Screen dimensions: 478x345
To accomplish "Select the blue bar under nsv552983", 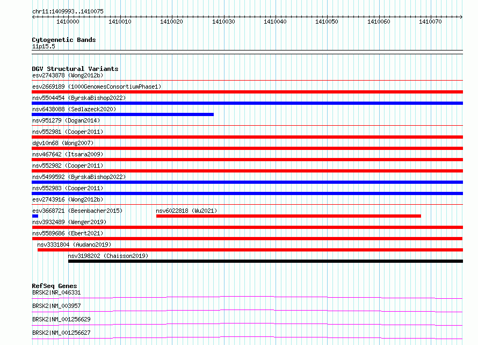I will pyautogui.click(x=247, y=193).
